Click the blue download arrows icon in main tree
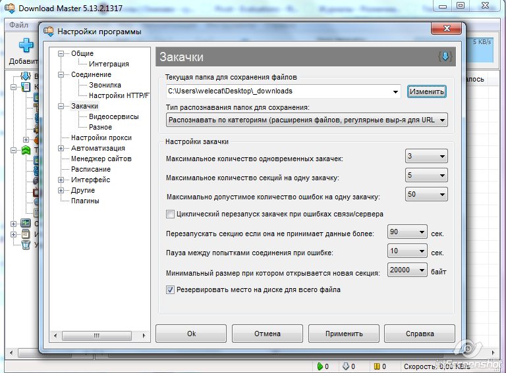Image resolution: width=506 pixels, height=373 pixels. pos(26,76)
